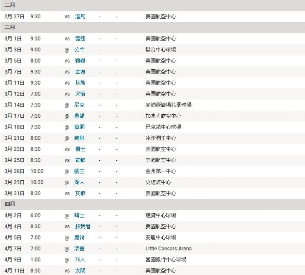Open the 籃網 team link

point(79,127)
